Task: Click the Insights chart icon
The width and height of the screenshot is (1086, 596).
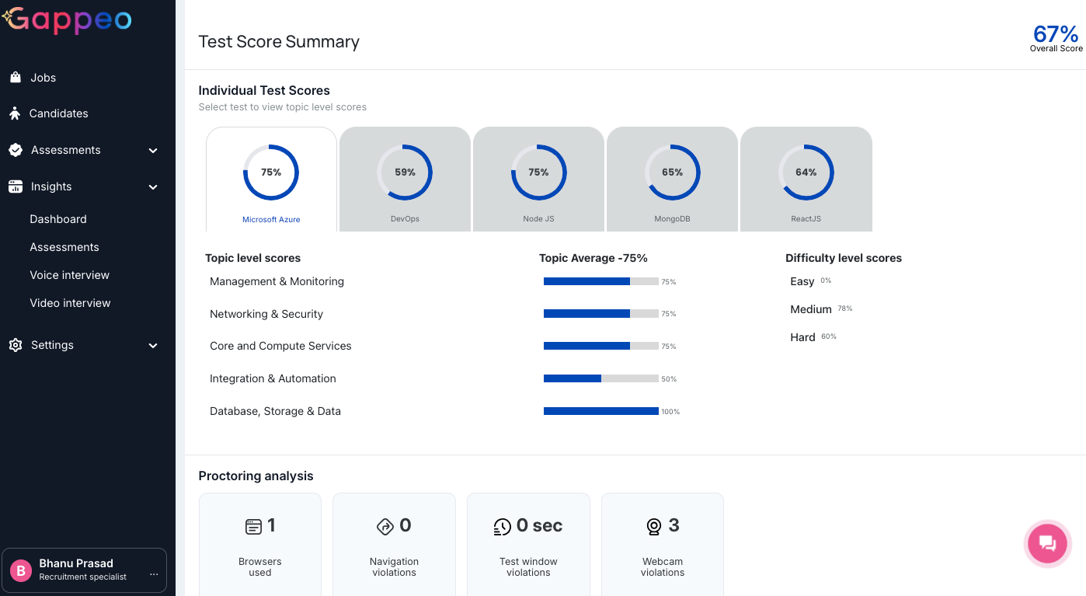Action: (x=16, y=186)
